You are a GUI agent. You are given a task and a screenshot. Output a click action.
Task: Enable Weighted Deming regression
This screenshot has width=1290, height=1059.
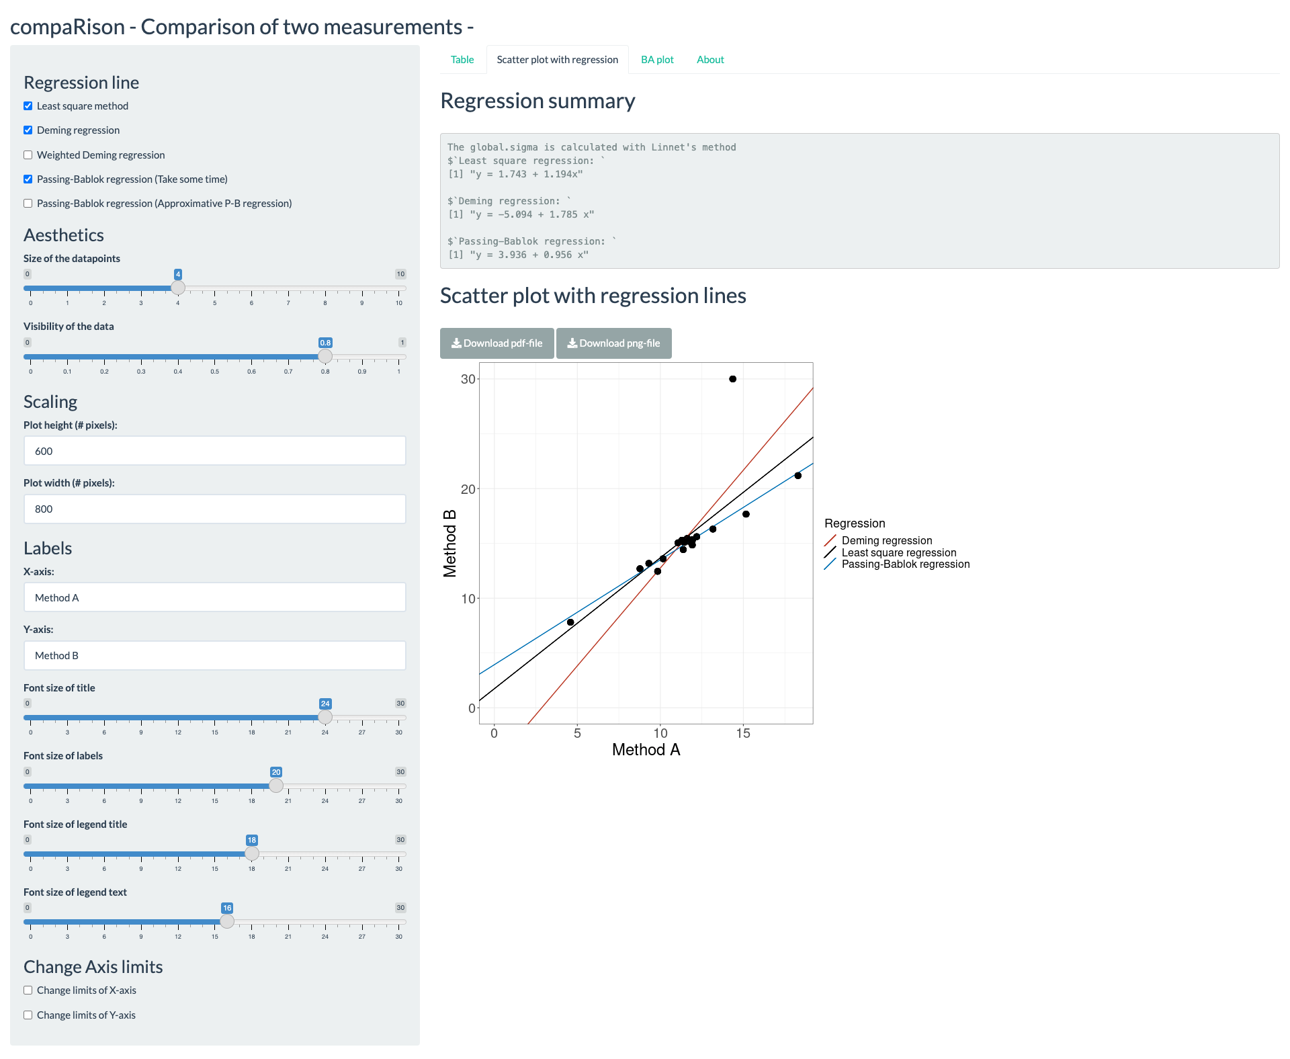click(28, 155)
